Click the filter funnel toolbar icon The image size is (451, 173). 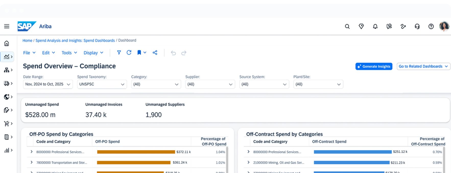coord(119,53)
